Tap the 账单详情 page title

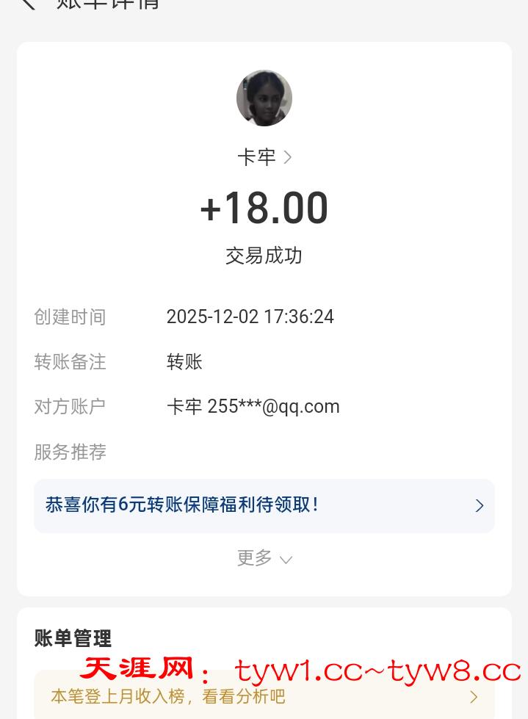[x=108, y=4]
